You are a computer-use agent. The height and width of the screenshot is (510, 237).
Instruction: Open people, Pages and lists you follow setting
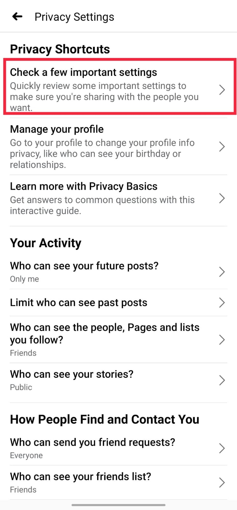pyautogui.click(x=105, y=339)
